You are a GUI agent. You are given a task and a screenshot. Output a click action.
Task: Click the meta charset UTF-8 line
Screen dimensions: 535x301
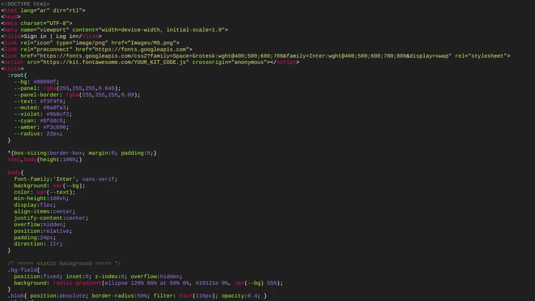click(37, 23)
